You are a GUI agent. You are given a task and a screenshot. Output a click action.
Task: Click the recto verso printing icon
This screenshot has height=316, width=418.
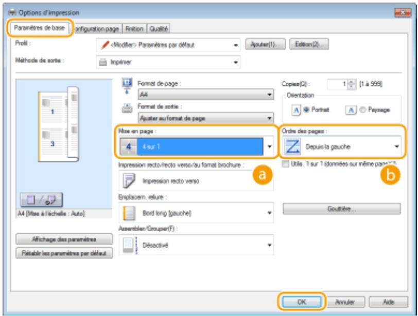click(x=129, y=180)
